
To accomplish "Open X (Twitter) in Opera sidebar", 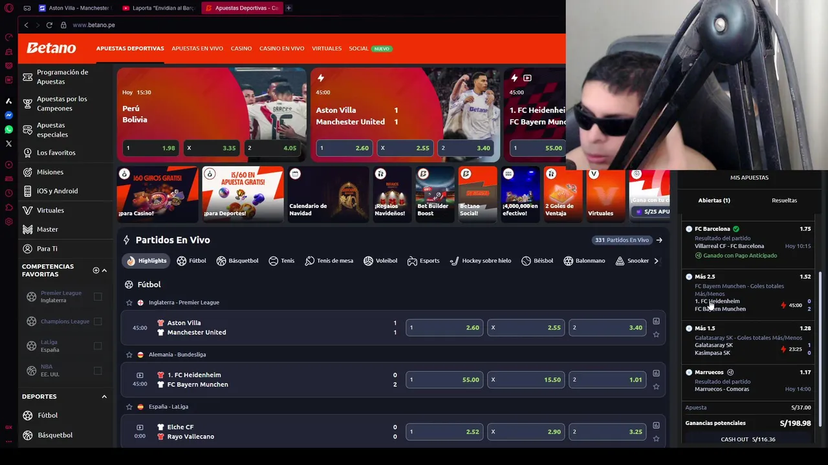I will pos(8,143).
